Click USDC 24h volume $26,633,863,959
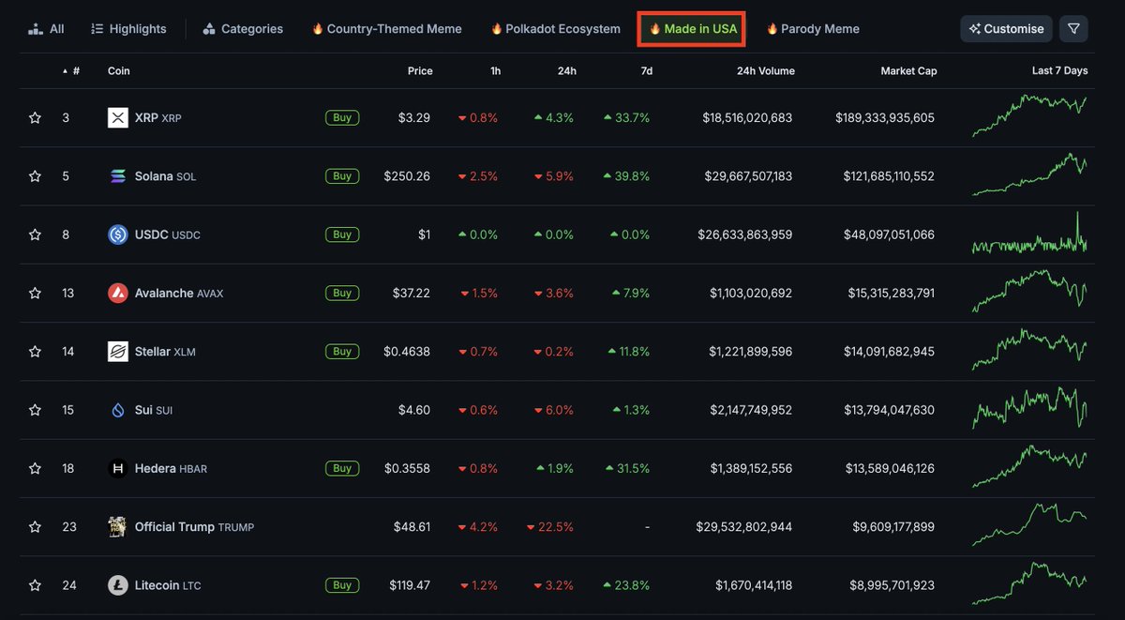 coord(745,234)
